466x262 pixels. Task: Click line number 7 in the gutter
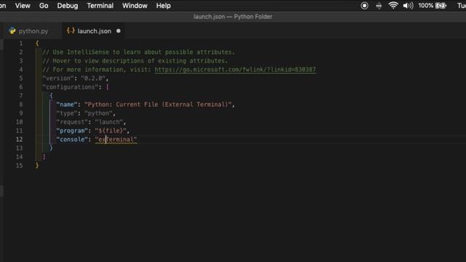tap(21, 96)
